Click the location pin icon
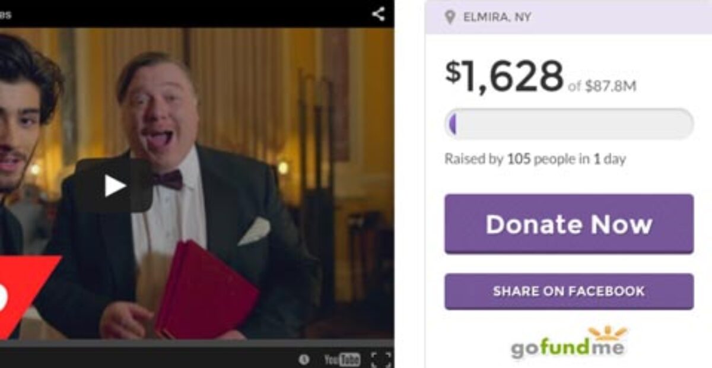 pos(450,17)
